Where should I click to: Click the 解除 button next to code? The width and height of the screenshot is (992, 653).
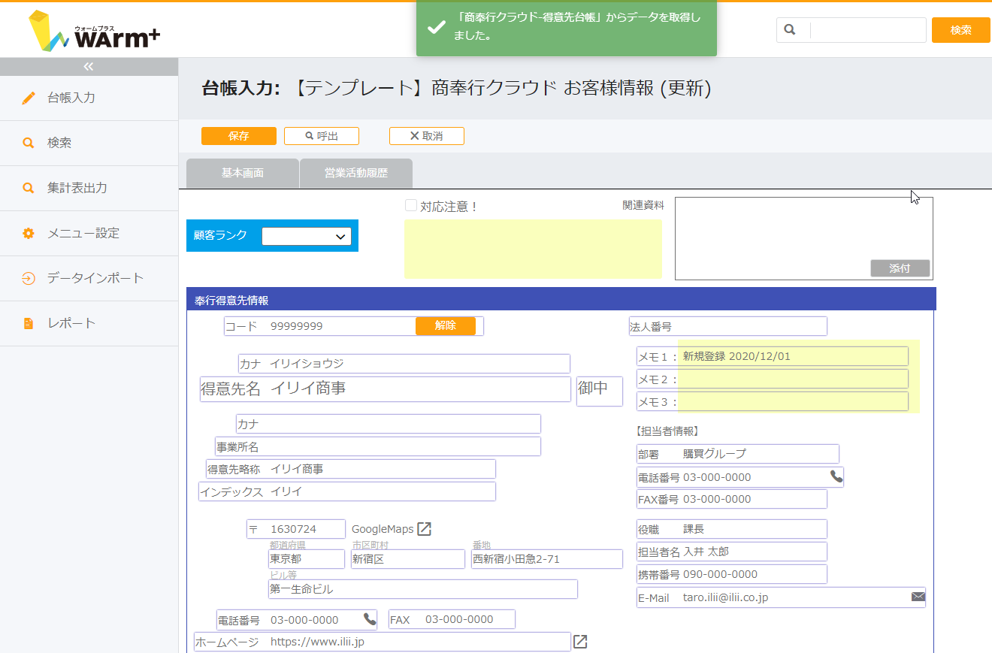coord(446,325)
